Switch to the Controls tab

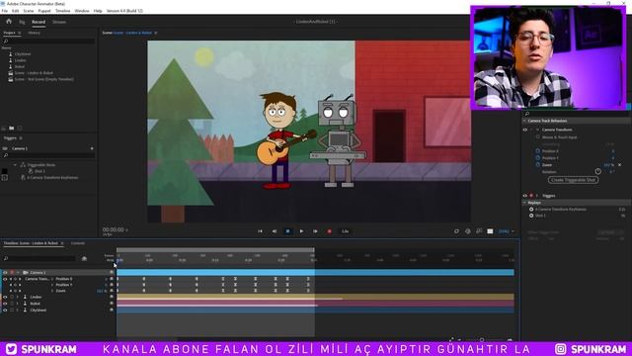pyautogui.click(x=78, y=243)
